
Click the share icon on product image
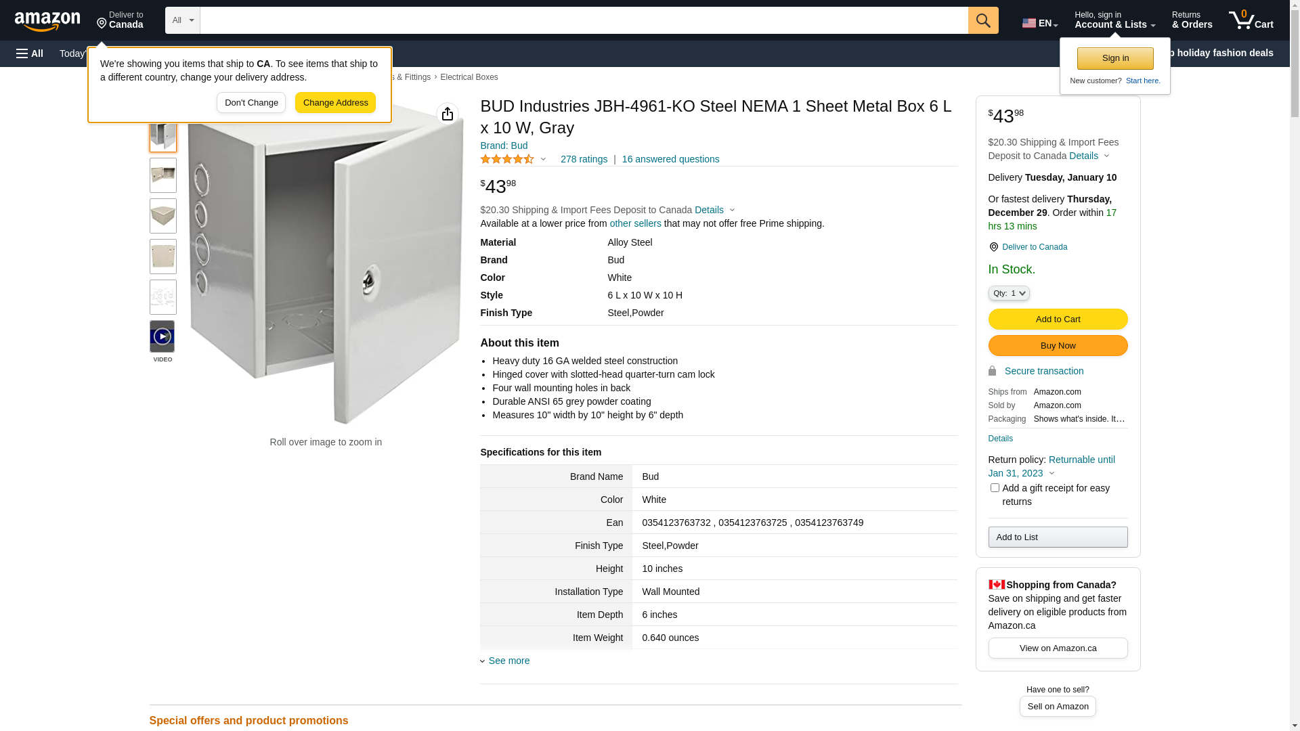[448, 114]
